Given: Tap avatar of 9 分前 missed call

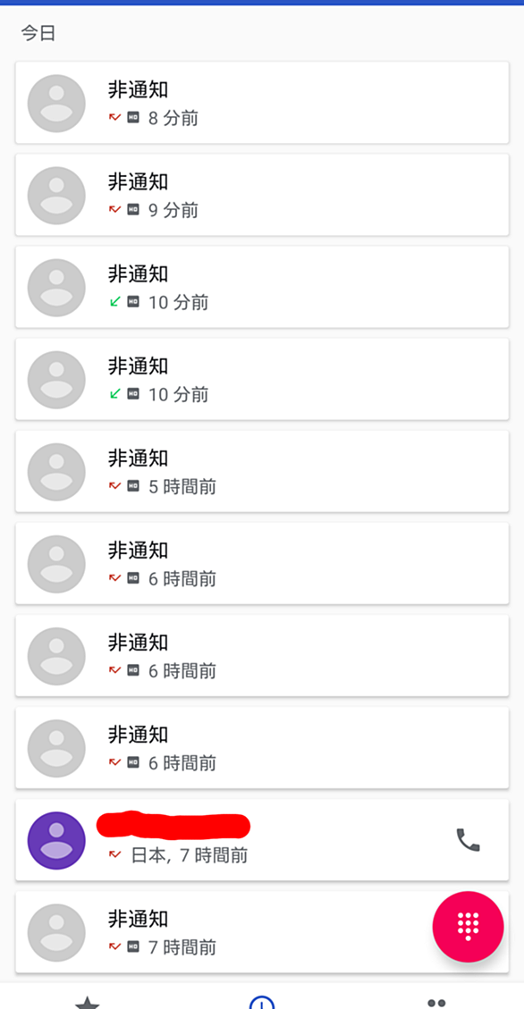Looking at the screenshot, I should [56, 196].
